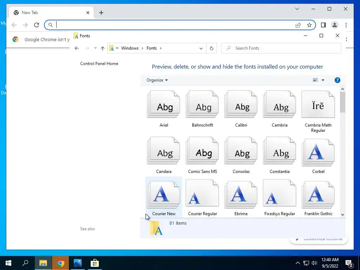This screenshot has height=270, width=360.
Task: Click the Windows breadcrumb in address path
Action: click(x=130, y=48)
